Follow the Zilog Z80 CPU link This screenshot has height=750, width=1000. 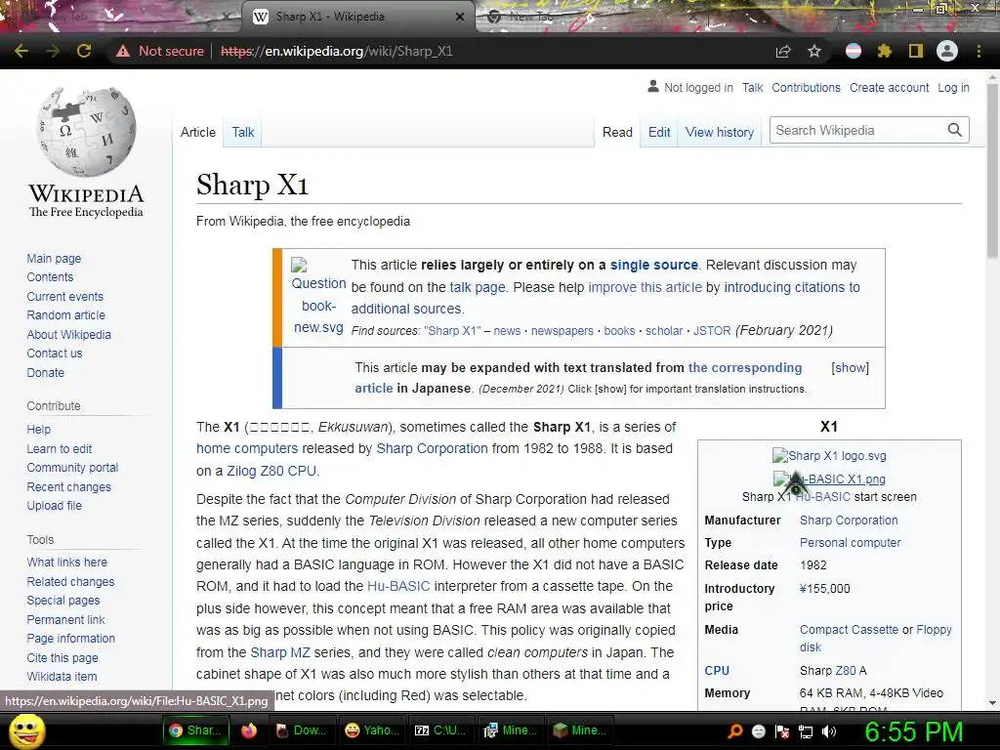coord(271,471)
